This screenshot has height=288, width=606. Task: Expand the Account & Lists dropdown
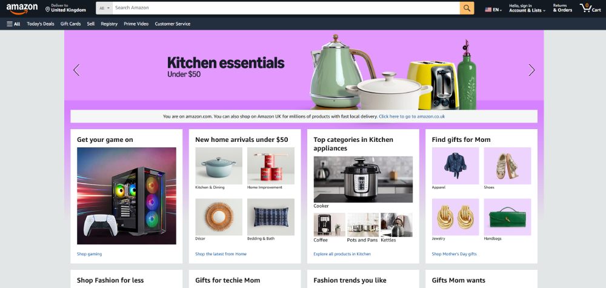click(527, 8)
